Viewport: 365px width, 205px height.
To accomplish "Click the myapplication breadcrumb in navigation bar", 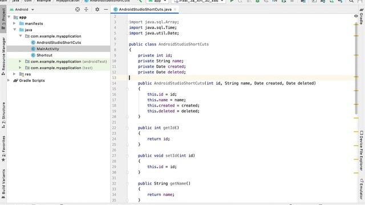I will (x=68, y=1).
